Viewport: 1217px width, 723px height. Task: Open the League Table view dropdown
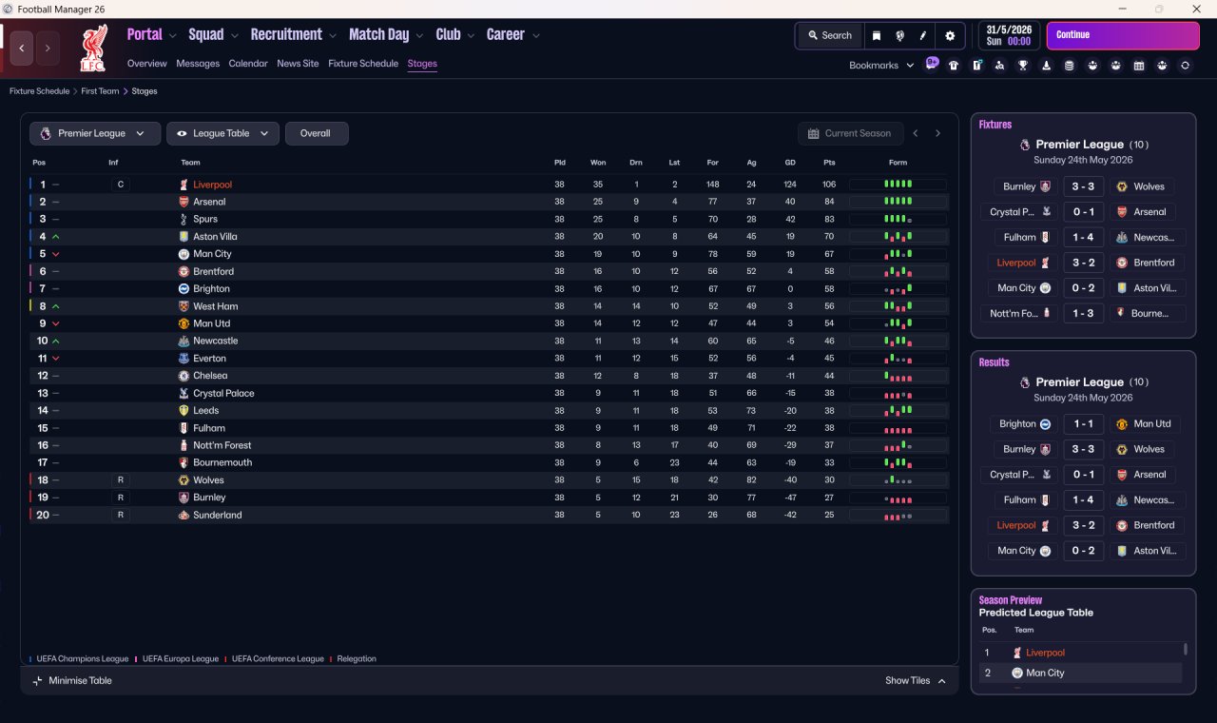tap(222, 133)
